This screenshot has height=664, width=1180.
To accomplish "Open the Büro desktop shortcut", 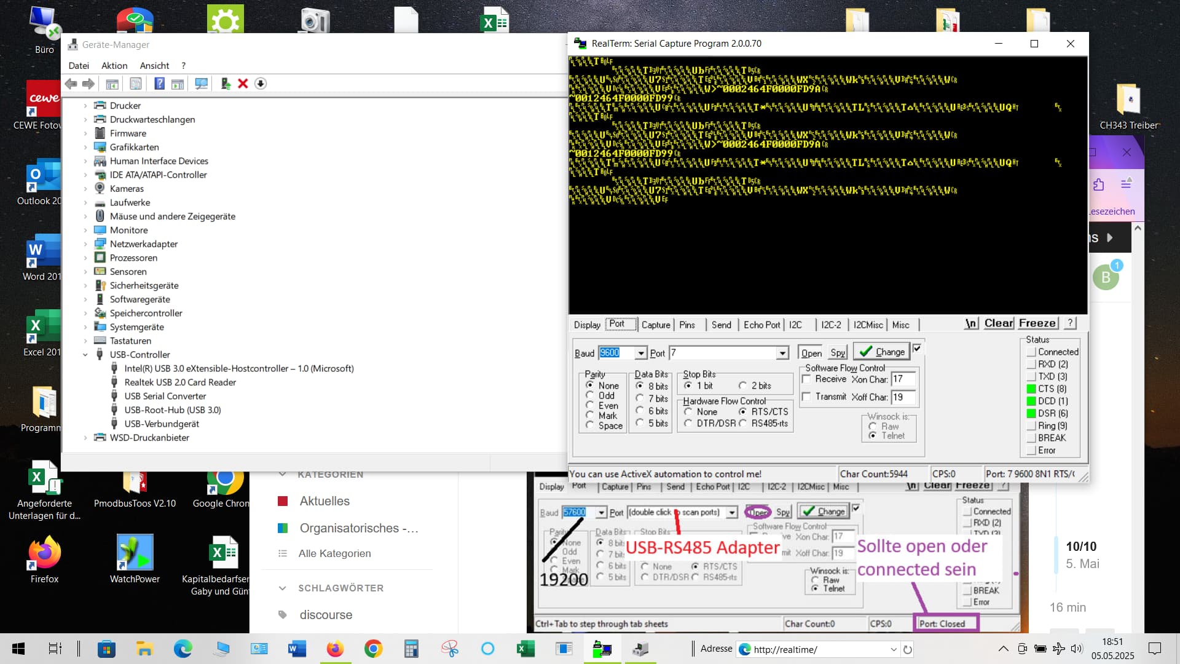I will tap(44, 31).
